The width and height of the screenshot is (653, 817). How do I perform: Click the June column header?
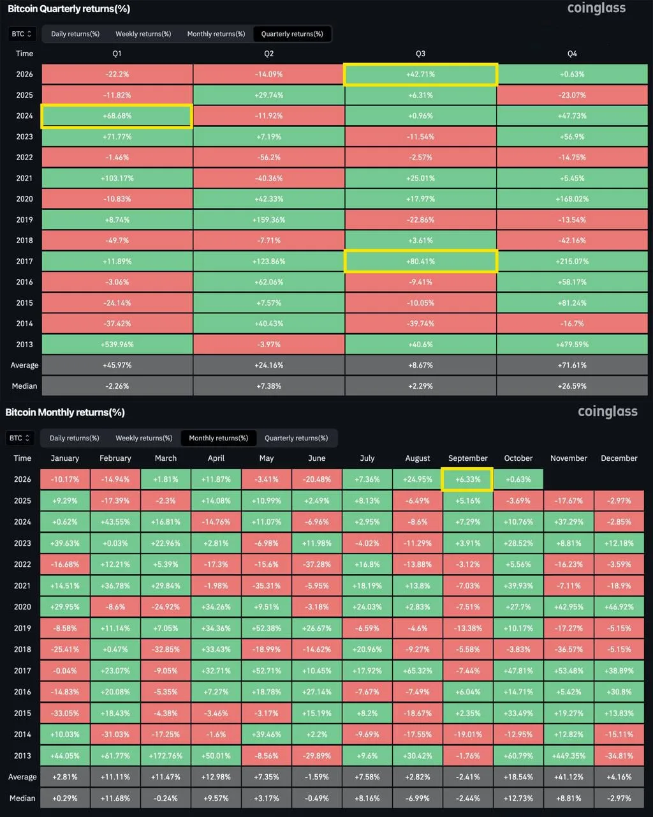pyautogui.click(x=317, y=458)
